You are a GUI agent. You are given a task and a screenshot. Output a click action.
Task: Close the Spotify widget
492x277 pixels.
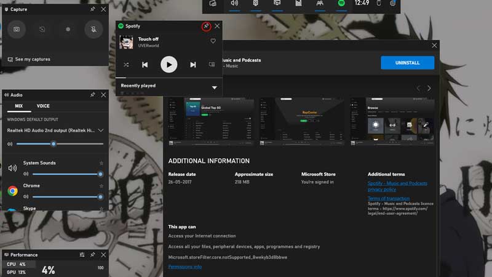coord(217,26)
